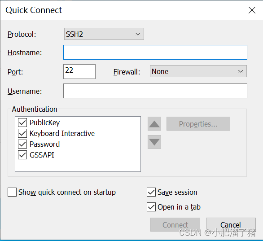
Task: Click into the Port field showing 22
Action: click(x=79, y=71)
